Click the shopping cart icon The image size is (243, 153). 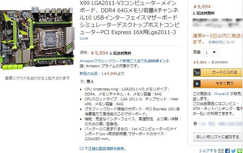(x=197, y=73)
